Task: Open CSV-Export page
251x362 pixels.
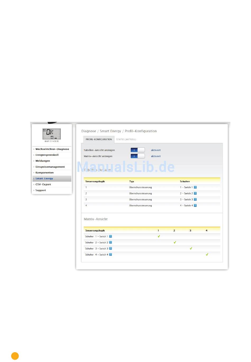Action: pos(43,184)
